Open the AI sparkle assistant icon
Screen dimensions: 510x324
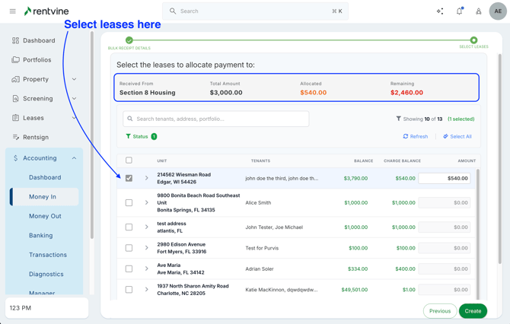(440, 11)
